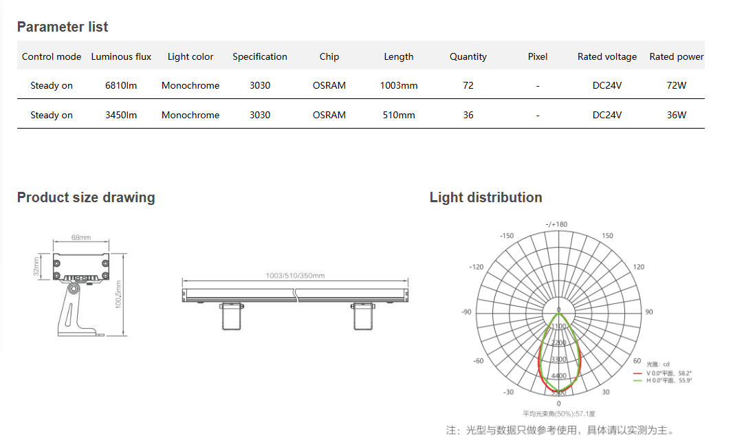Viewport: 744px width, 447px height.
Task: Click the green H plane legend line
Action: click(x=639, y=380)
